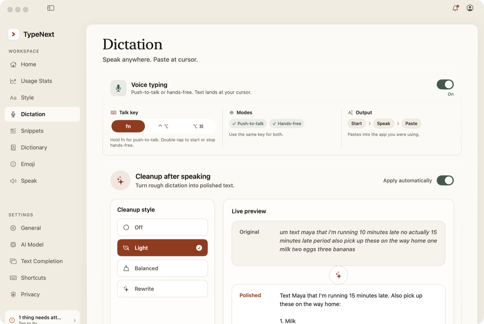Click the Cleanup sparkle circle icon
484x324 pixels.
(120, 180)
